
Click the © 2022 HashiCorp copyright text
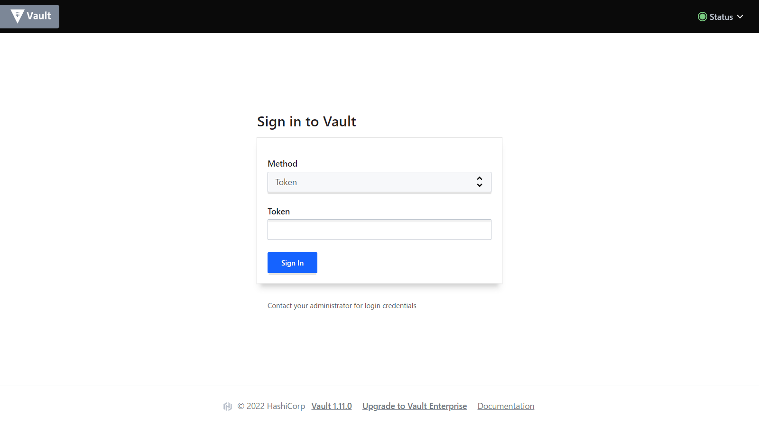coord(271,406)
